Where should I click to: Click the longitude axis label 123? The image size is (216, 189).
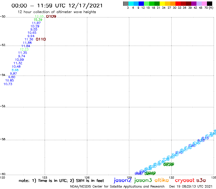[x=45, y=177]
